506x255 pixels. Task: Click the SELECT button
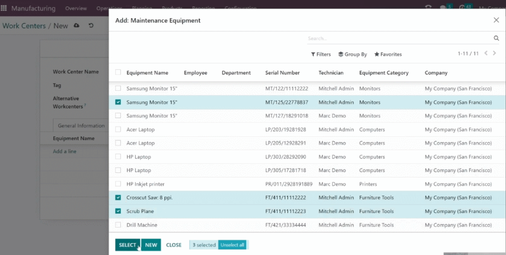coord(127,245)
